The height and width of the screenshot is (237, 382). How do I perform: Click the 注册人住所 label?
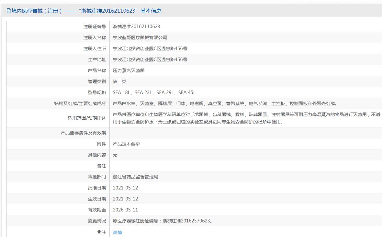[95, 48]
